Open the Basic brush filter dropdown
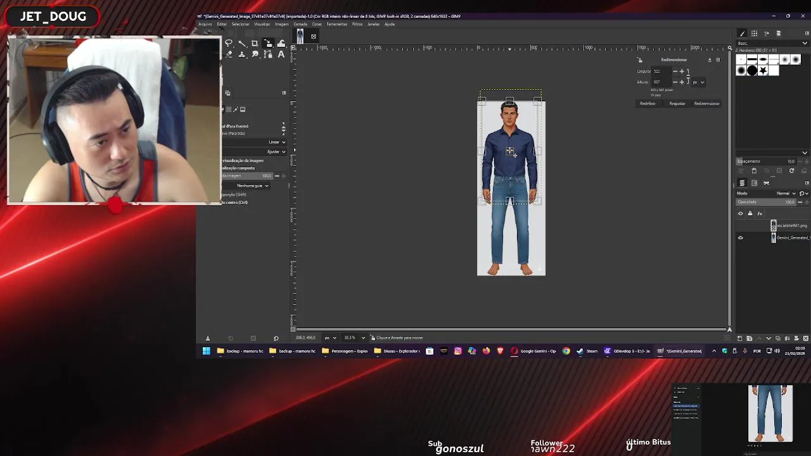The height and width of the screenshot is (456, 811). (x=772, y=43)
